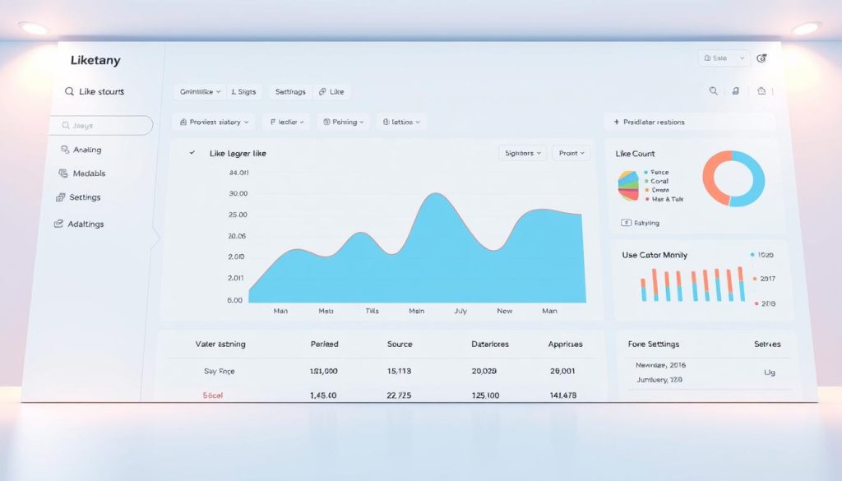Open the Proint dropdown on chart
The image size is (842, 481).
[571, 153]
